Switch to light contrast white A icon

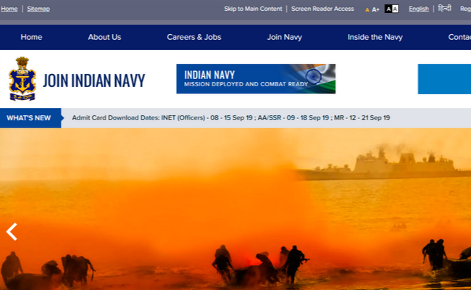tap(395, 9)
